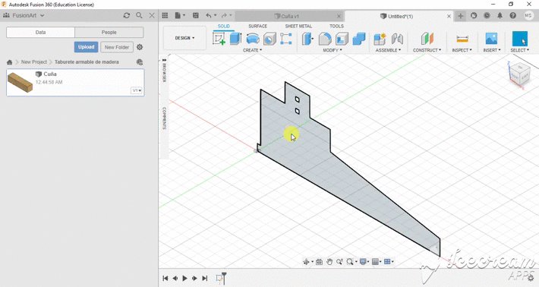Screen dimensions: 539x287
Task: Open Timeline settings gear at bottom right
Action: [x=531, y=278]
